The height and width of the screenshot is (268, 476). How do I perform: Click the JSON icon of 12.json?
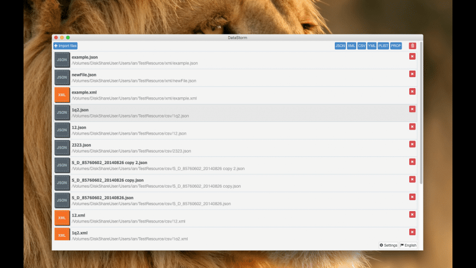[x=62, y=130]
